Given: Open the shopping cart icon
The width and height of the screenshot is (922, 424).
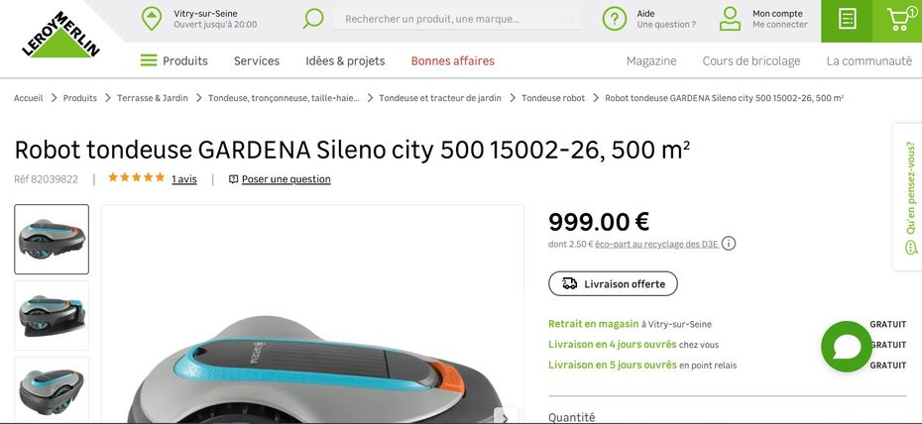Looking at the screenshot, I should coord(897,20).
